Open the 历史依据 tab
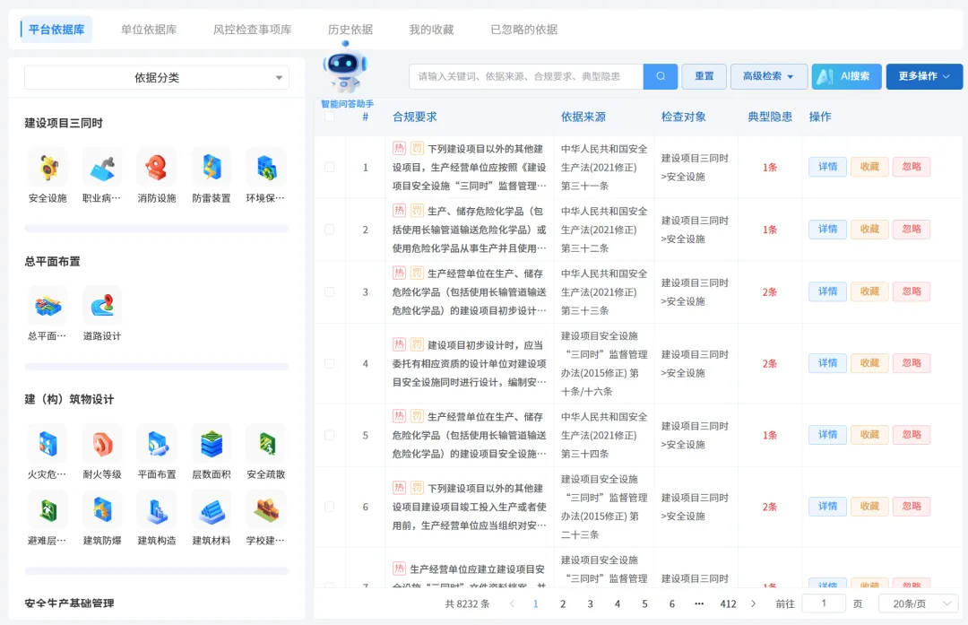 coord(350,30)
